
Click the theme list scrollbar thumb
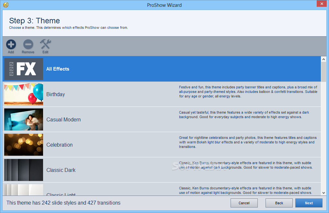(323, 72)
